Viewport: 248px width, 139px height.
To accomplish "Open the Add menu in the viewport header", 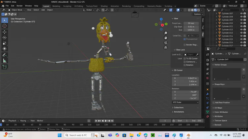I will (43, 10).
